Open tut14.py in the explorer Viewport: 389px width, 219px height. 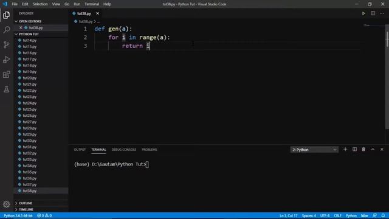click(30, 40)
